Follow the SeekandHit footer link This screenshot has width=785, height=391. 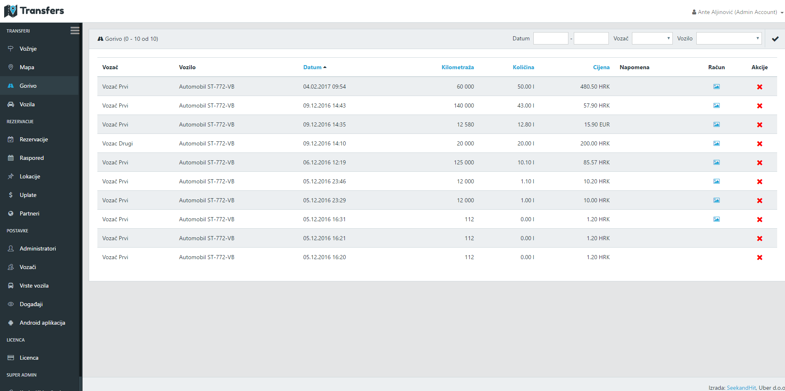[x=741, y=388]
